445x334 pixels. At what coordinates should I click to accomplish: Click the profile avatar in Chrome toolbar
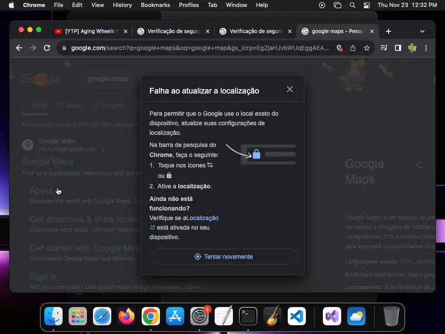click(412, 48)
